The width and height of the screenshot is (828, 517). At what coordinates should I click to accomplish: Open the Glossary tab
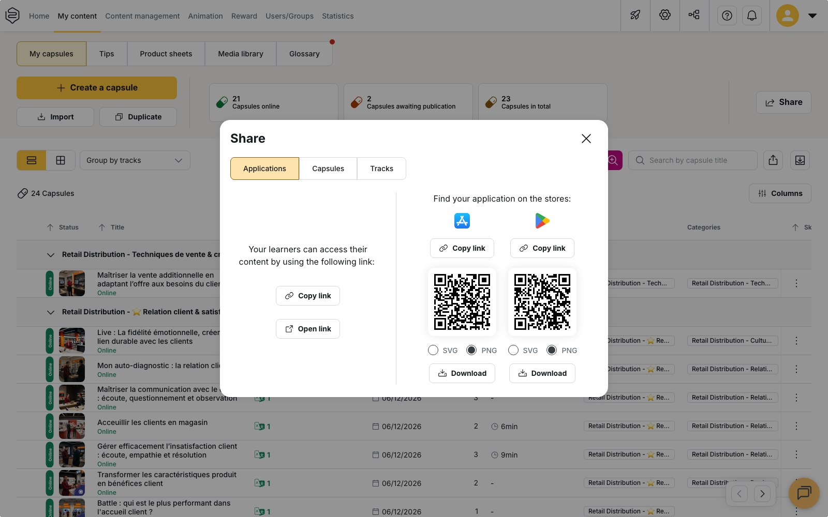point(304,54)
